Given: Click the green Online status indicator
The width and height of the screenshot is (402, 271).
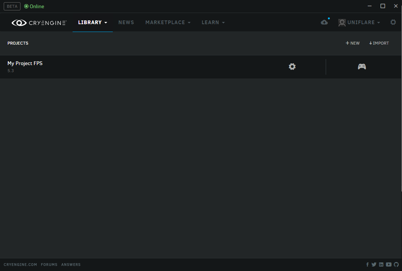Looking at the screenshot, I should [34, 6].
